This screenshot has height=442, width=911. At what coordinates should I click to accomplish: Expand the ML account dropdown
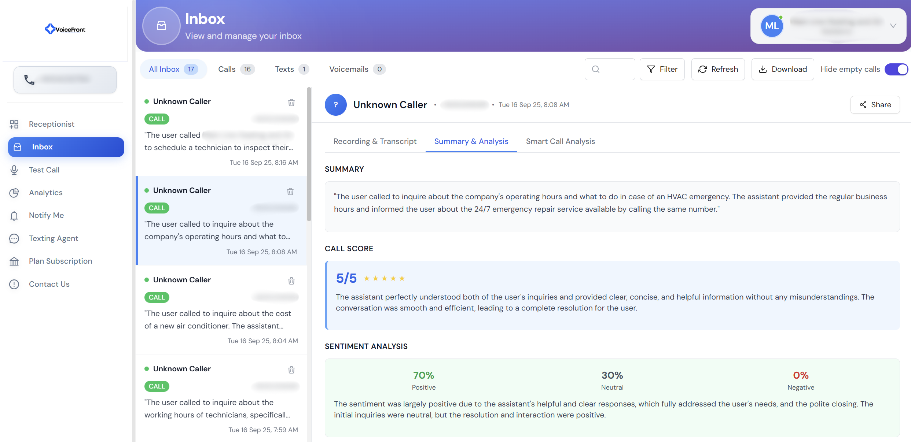click(x=893, y=26)
